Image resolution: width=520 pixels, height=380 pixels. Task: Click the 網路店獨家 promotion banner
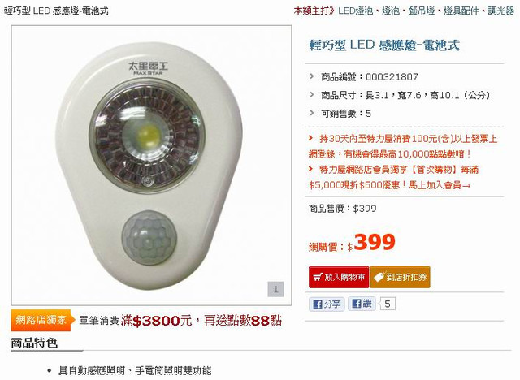point(41,321)
